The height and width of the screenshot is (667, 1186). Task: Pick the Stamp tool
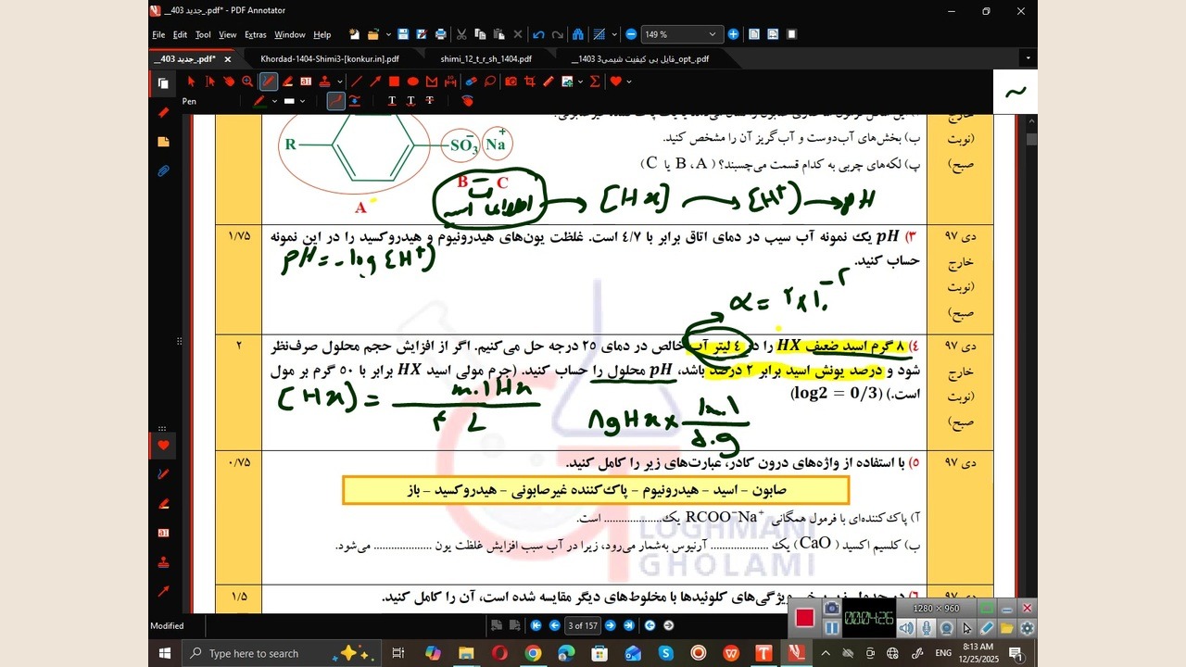[324, 82]
